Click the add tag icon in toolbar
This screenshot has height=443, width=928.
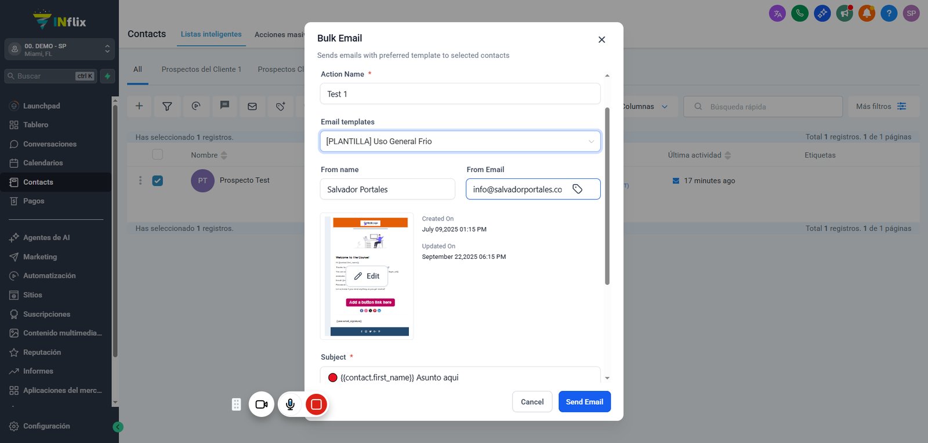(281, 106)
